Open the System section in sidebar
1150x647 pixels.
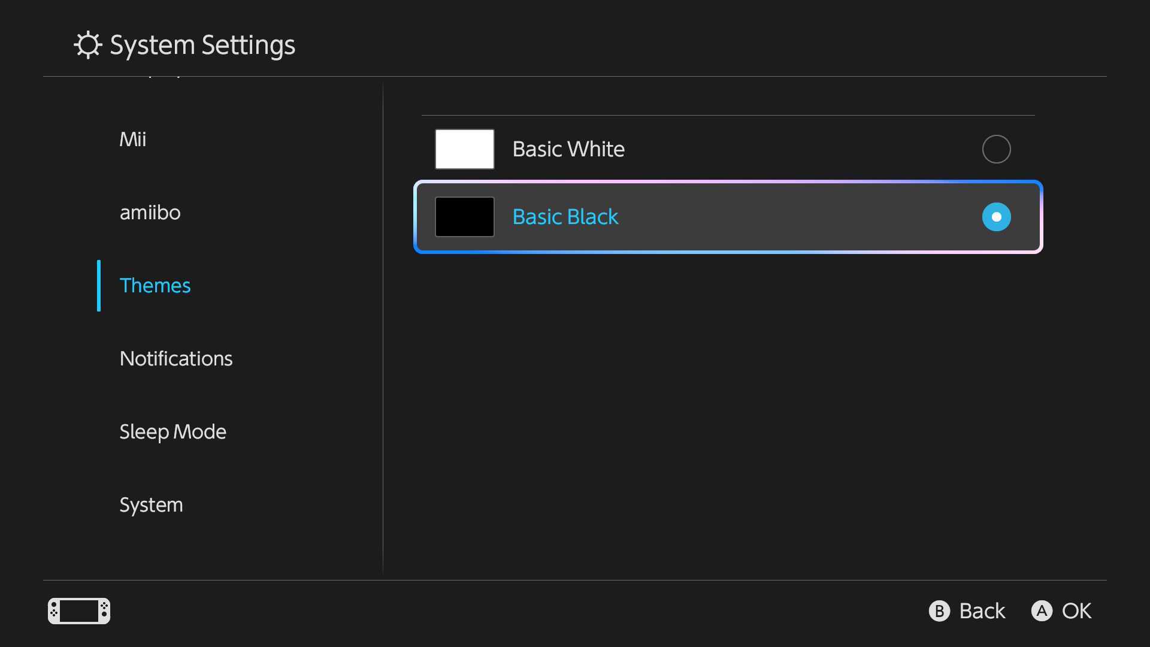point(151,505)
